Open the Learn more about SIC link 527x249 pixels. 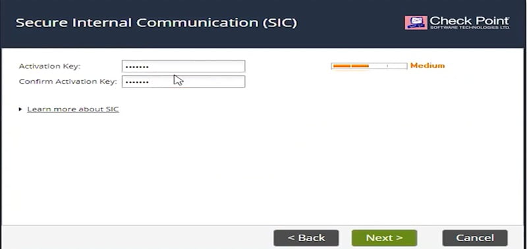click(x=73, y=109)
